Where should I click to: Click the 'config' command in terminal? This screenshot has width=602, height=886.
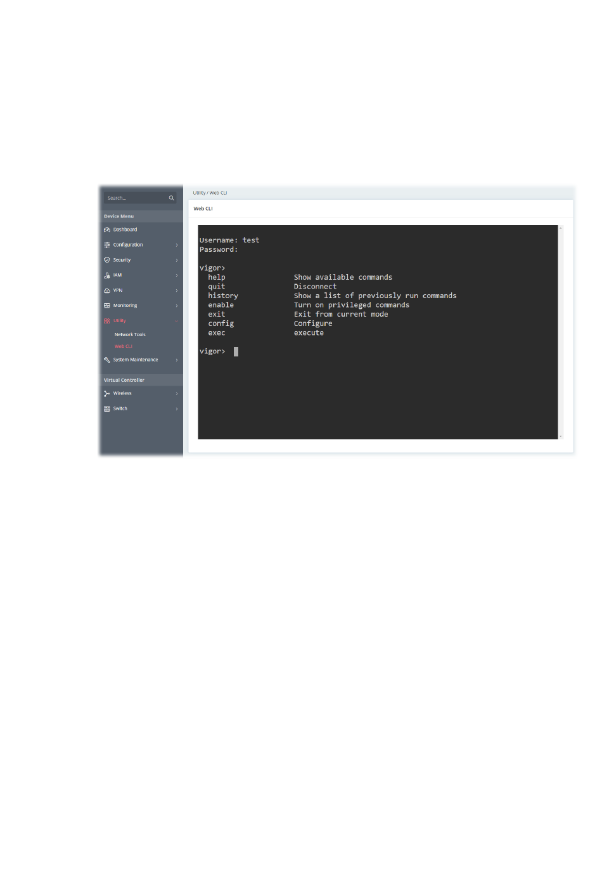click(x=221, y=323)
